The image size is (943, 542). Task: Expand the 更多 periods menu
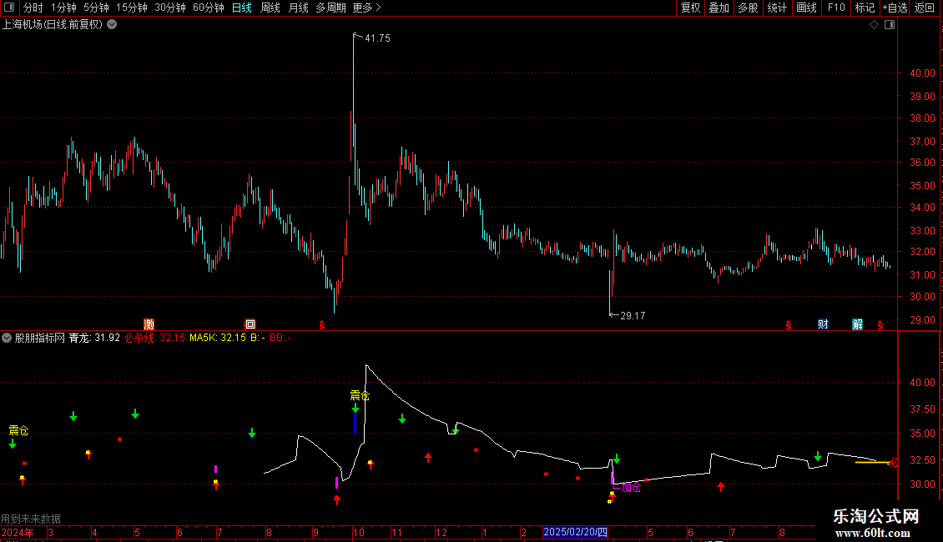pyautogui.click(x=366, y=8)
